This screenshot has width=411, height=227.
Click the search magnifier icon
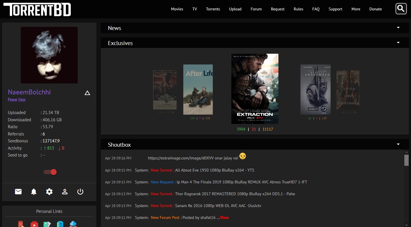click(x=401, y=9)
